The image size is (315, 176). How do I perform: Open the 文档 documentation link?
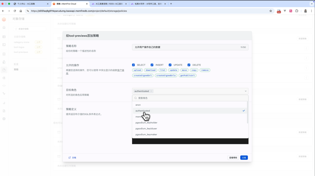[x=72, y=158]
